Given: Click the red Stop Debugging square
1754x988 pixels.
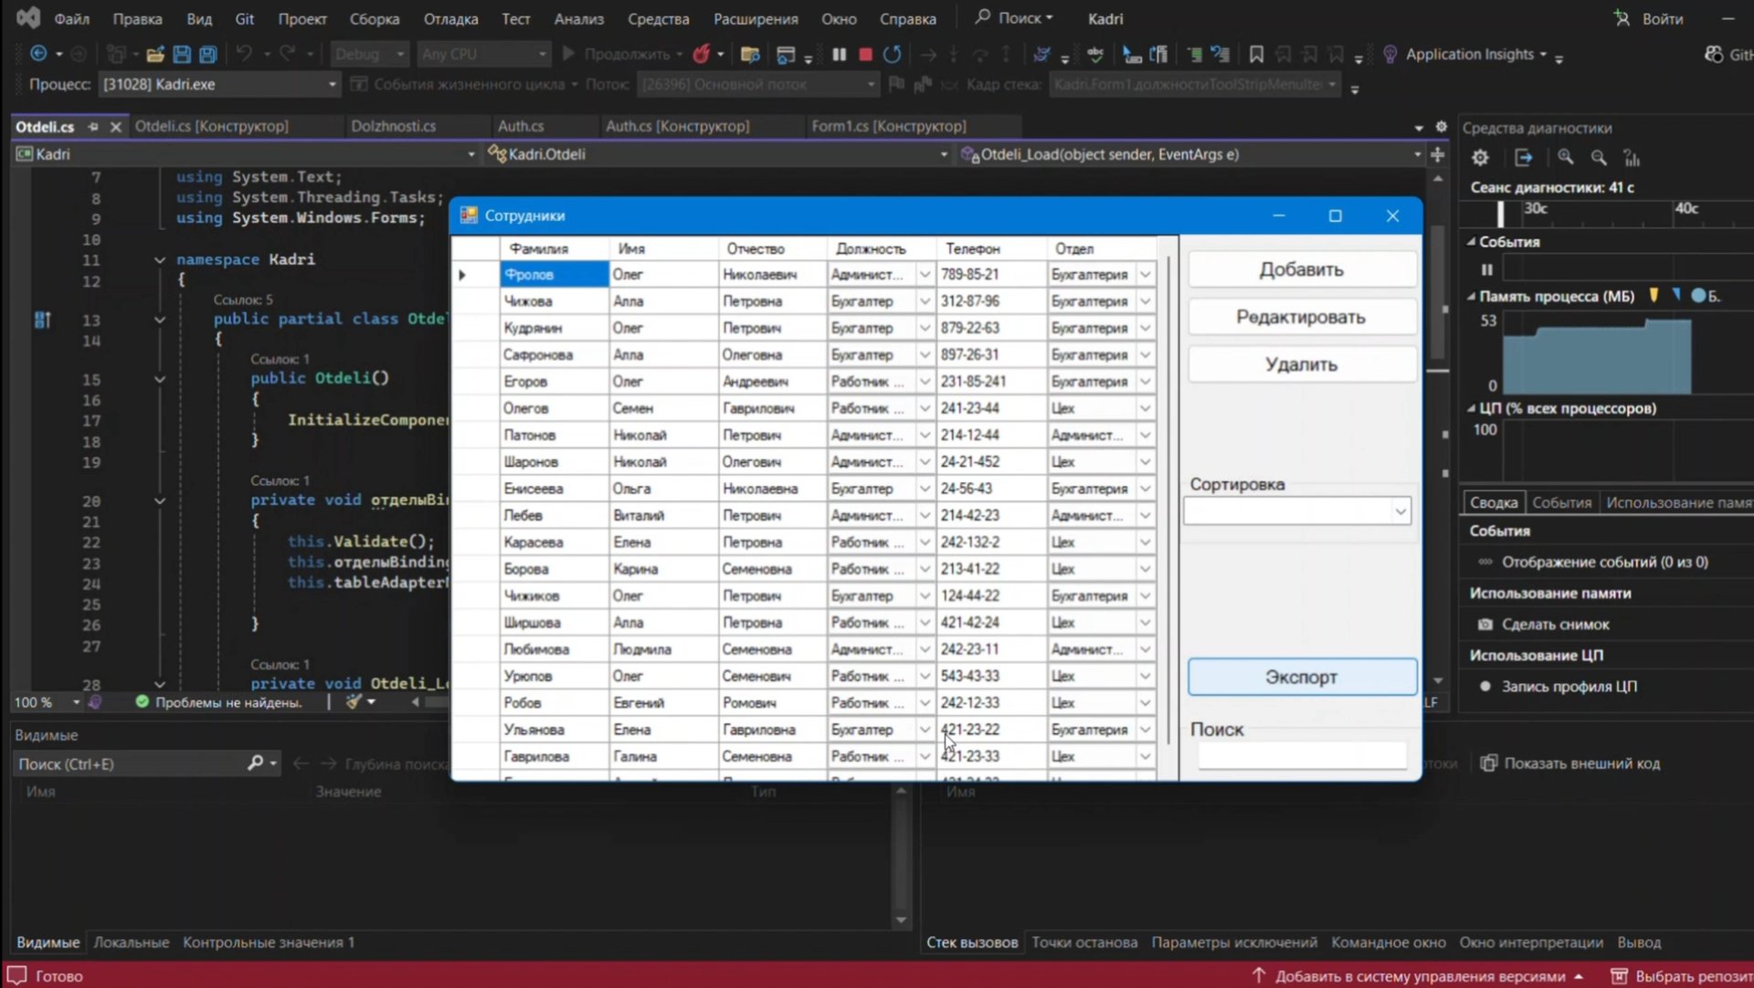Looking at the screenshot, I should (x=865, y=55).
